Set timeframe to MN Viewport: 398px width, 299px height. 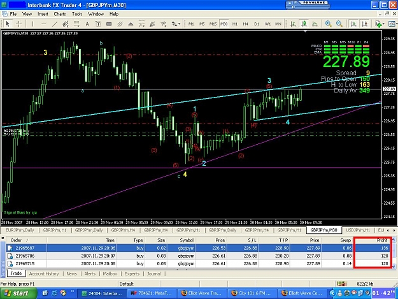[x=278, y=24]
